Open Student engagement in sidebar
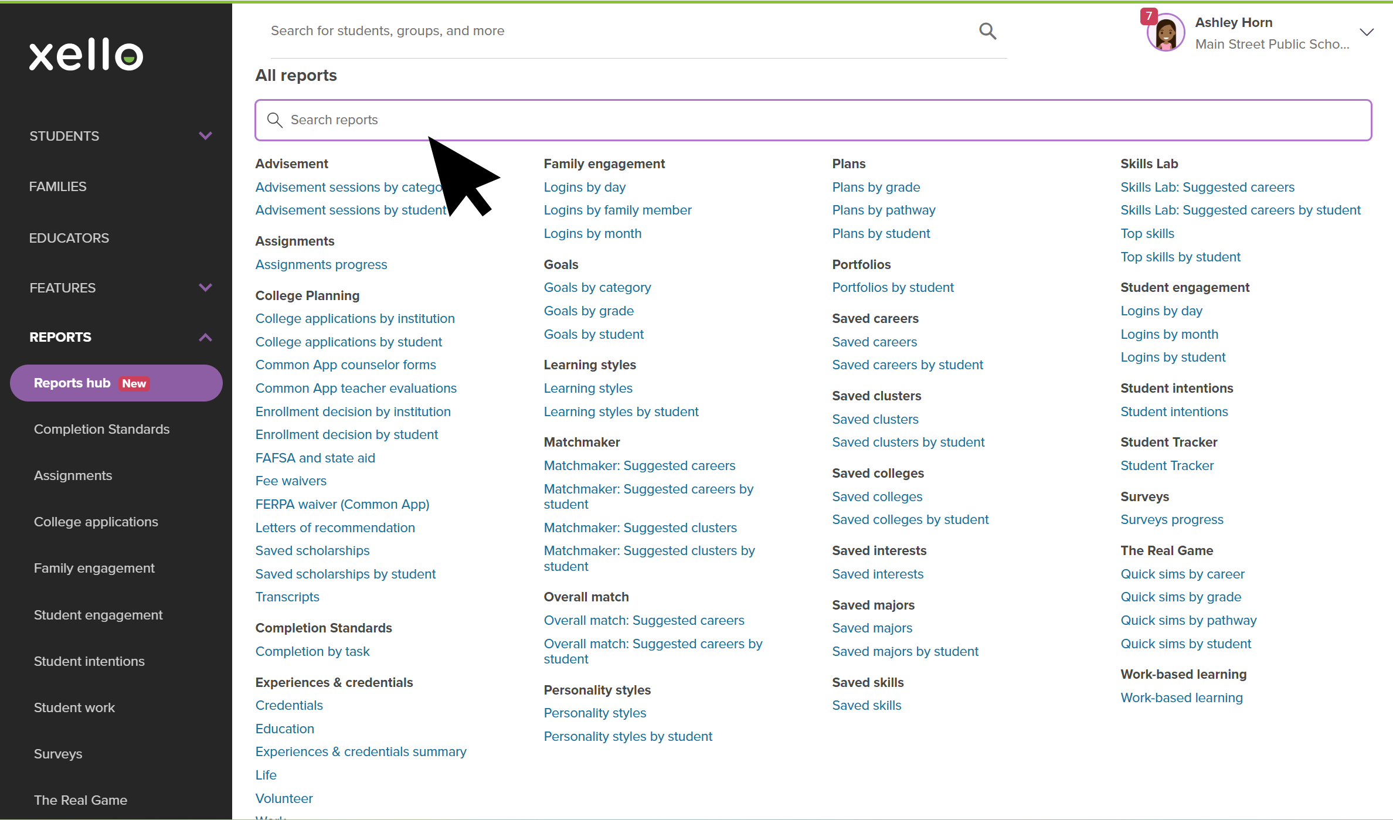Viewport: 1393px width, 820px height. pyautogui.click(x=98, y=615)
